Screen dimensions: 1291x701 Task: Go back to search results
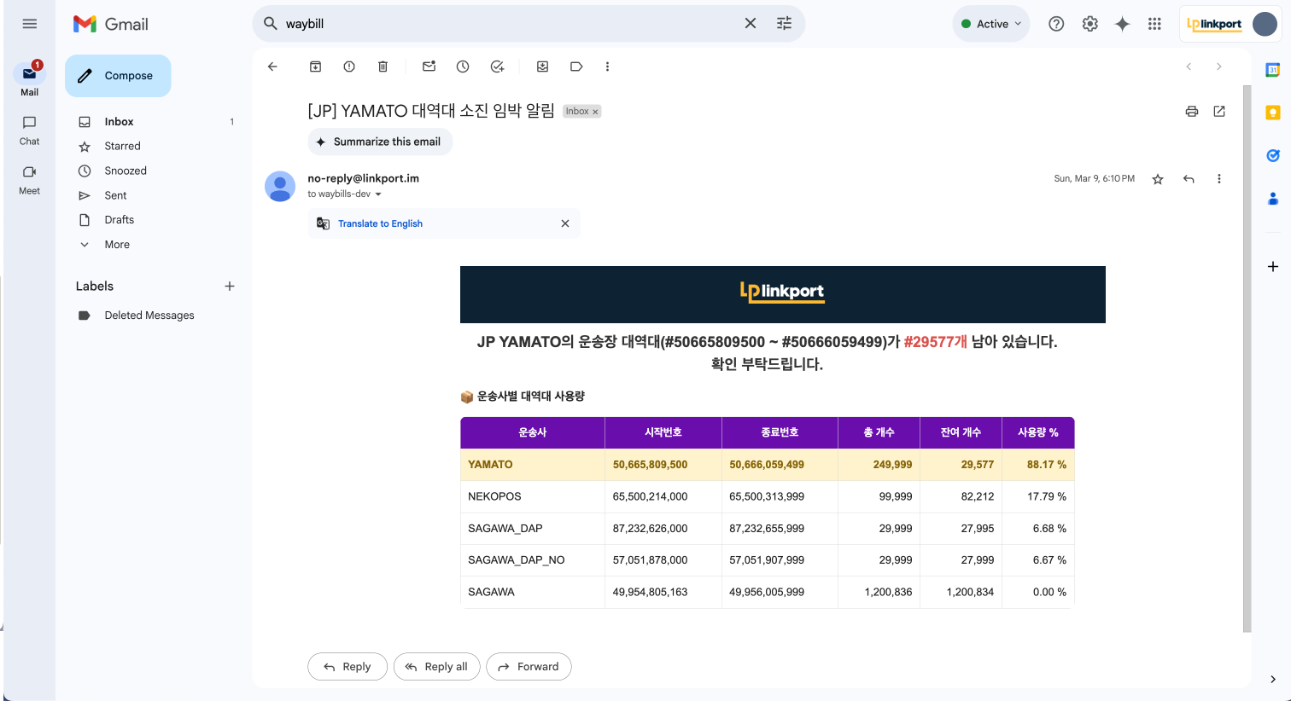tap(272, 67)
